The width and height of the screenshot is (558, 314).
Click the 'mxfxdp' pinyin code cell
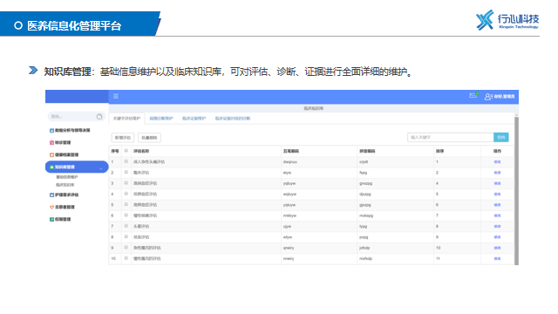366,259
